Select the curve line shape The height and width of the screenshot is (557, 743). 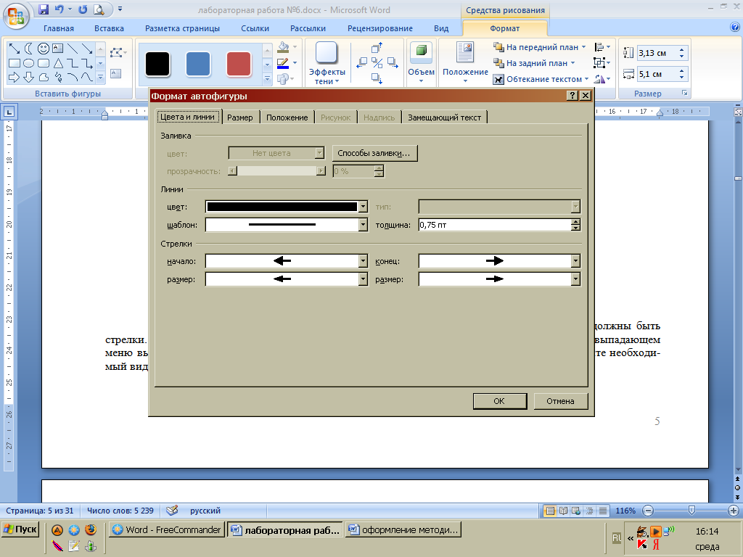(x=87, y=77)
